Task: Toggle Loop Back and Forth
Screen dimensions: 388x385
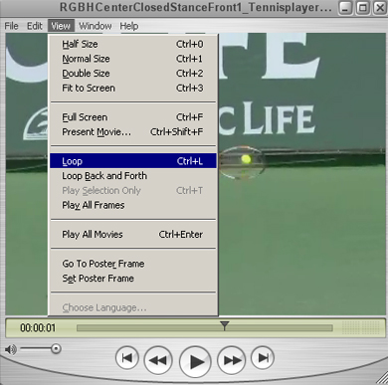Action: [133, 176]
